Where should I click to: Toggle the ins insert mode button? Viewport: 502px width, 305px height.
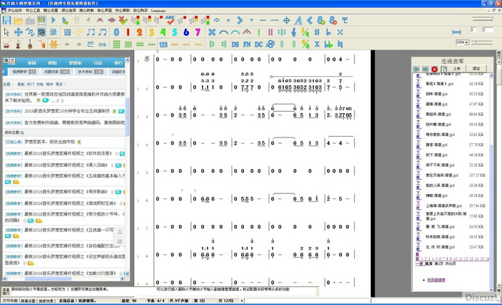pos(102,44)
